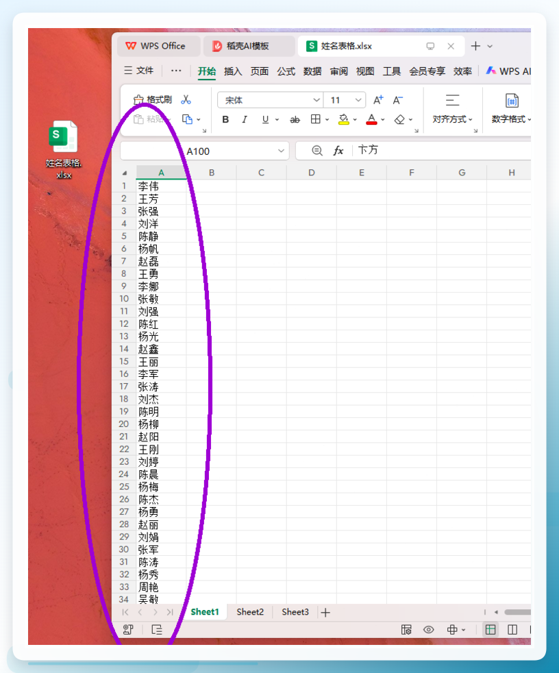Switch to Sheet2 tab
This screenshot has height=673, width=559.
250,611
